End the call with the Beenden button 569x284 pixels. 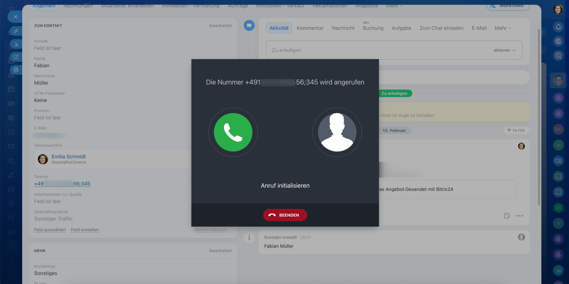[285, 215]
